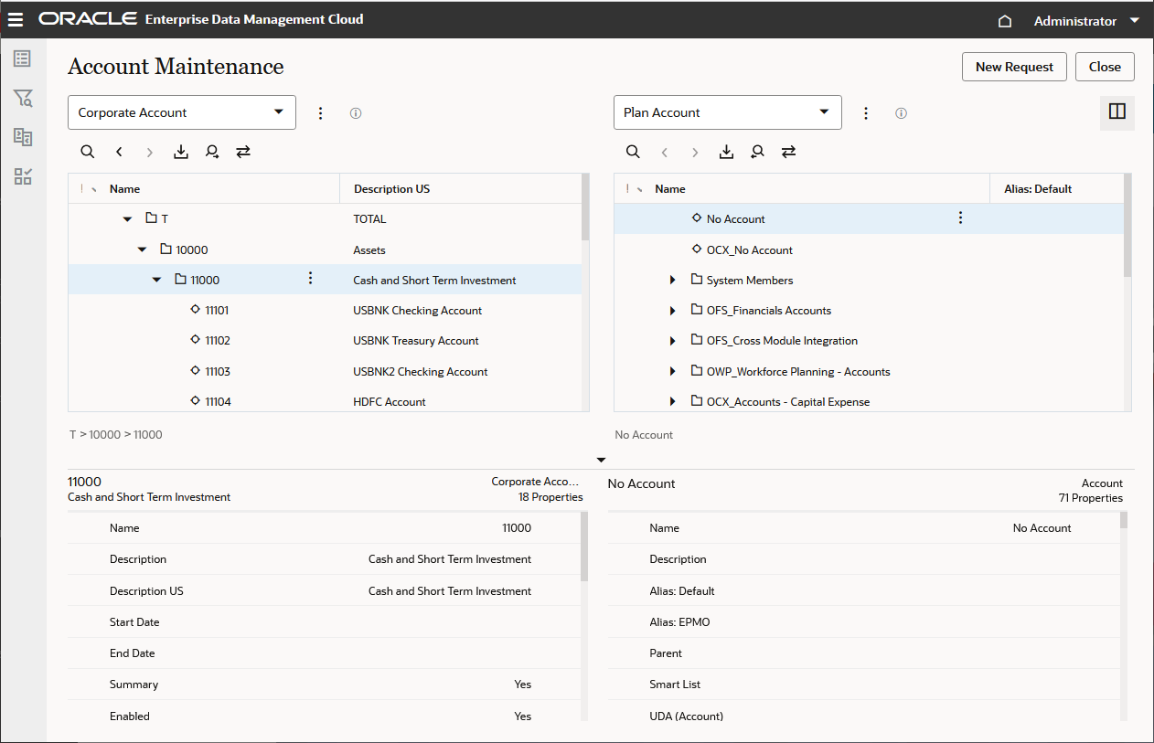The width and height of the screenshot is (1154, 743).
Task: Click the No Account properties scrollbar
Action: pyautogui.click(x=1124, y=520)
